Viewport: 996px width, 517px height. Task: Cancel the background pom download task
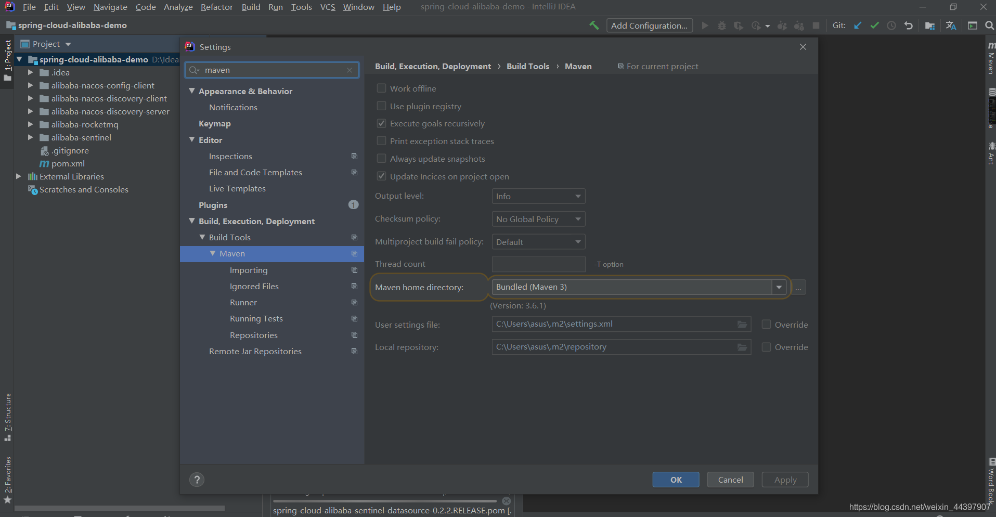pos(506,501)
